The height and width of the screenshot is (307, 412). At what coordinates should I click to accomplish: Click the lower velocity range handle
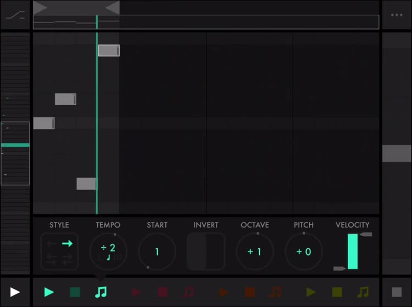pyautogui.click(x=339, y=269)
